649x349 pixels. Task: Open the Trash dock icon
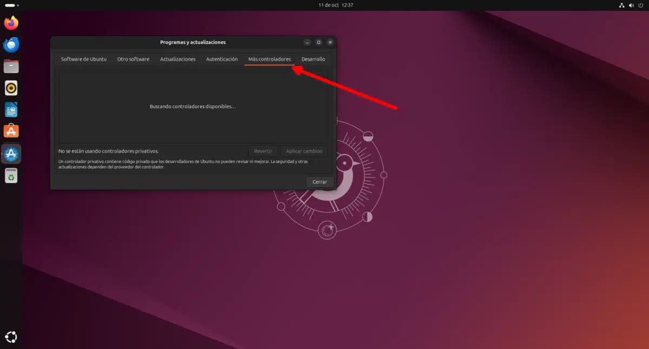point(11,175)
